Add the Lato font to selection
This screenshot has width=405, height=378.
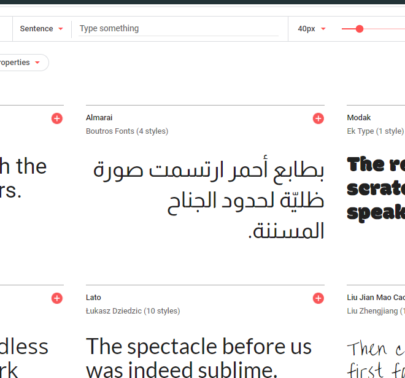click(318, 298)
